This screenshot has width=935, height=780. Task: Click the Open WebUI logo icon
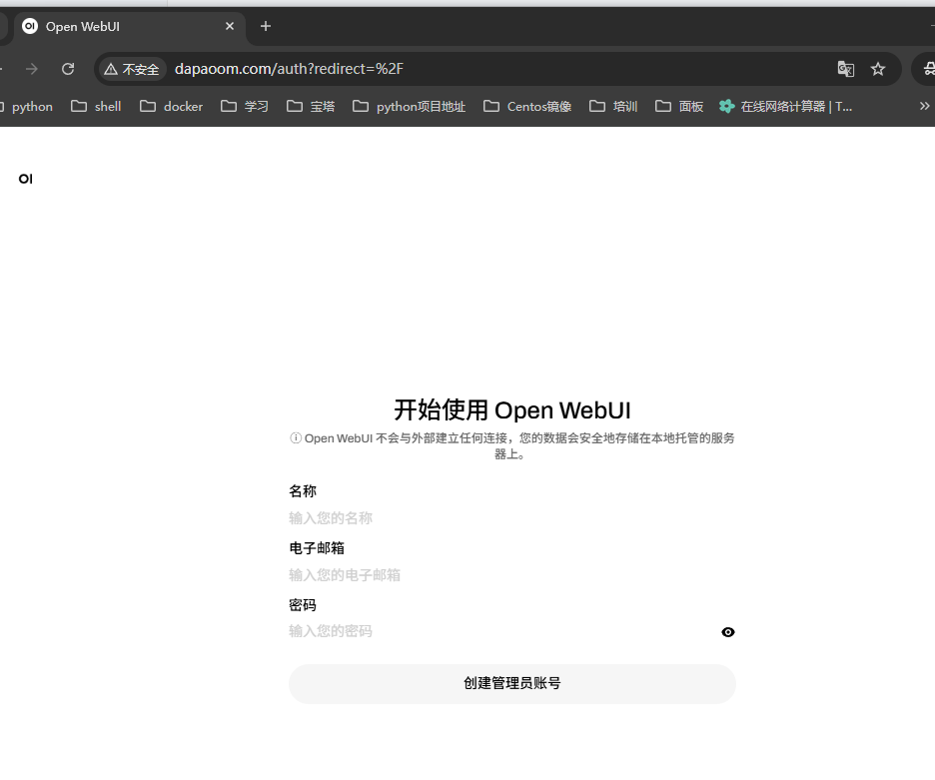click(25, 179)
